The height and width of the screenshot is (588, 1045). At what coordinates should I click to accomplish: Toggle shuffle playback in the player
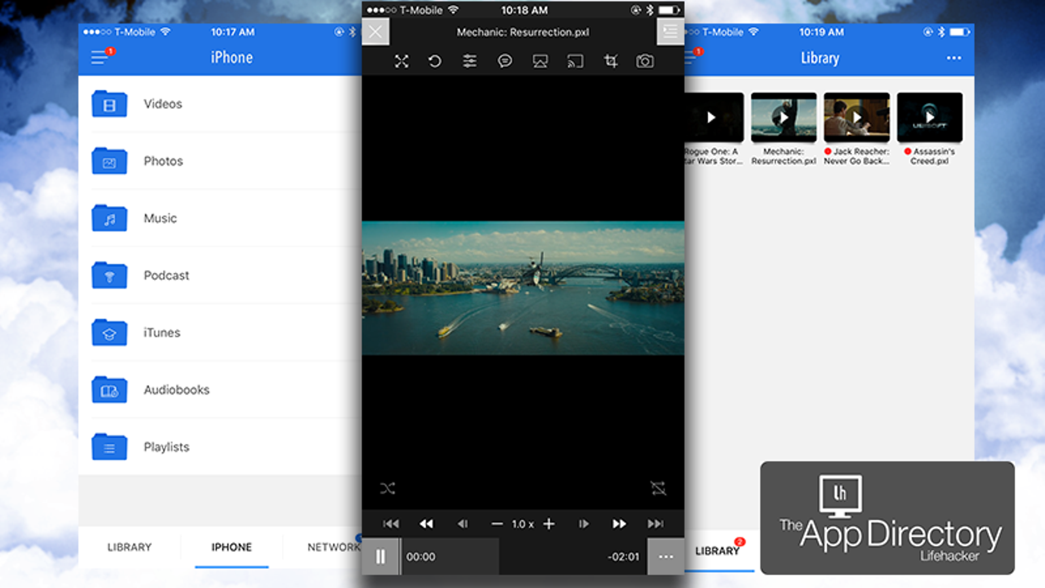(387, 488)
